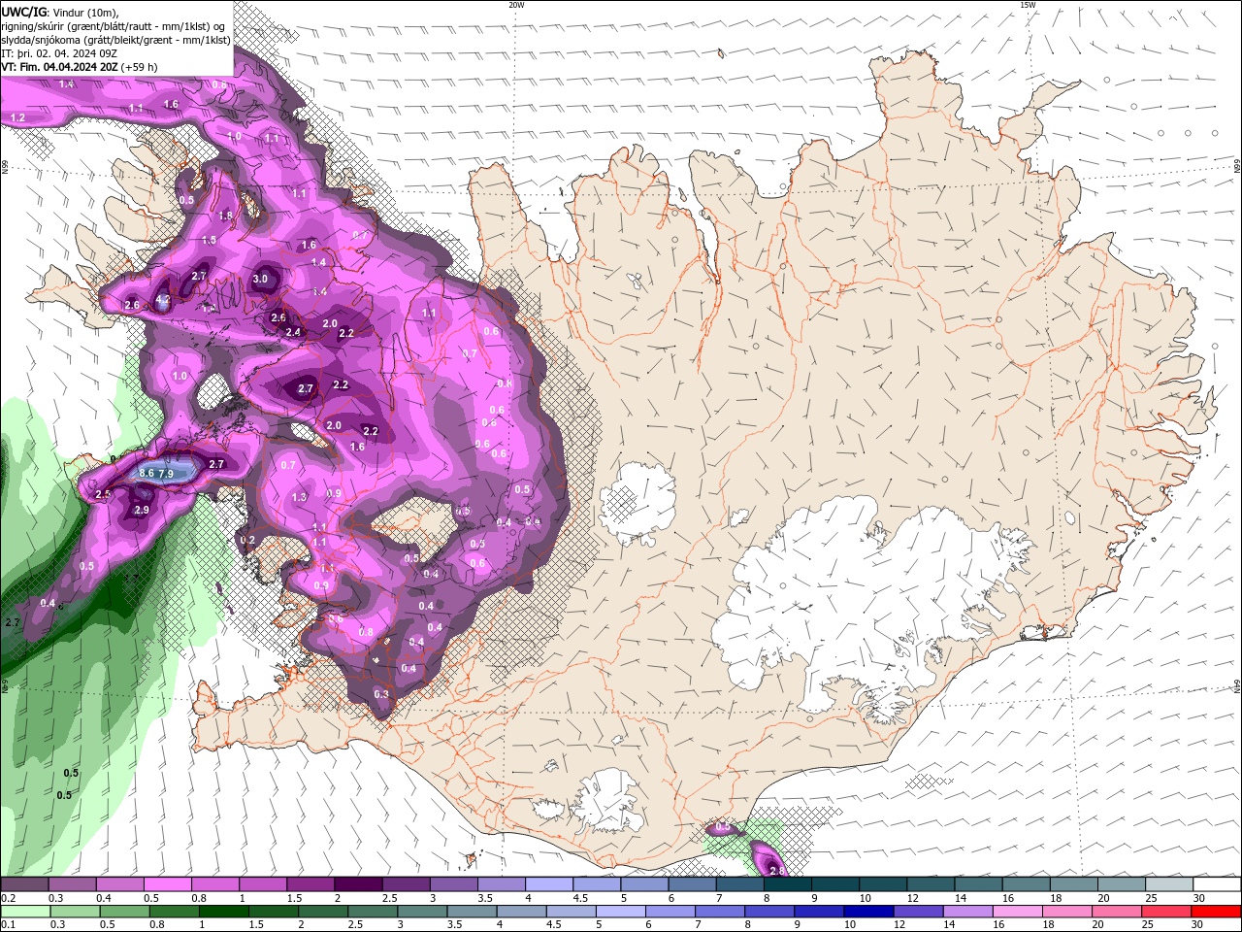
Task: Select the dark green lower swatch between 1 and 1.5
Action: 222,912
